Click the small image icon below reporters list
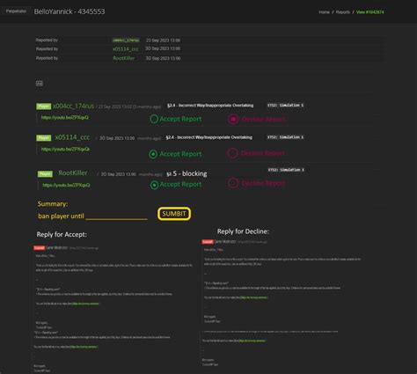The image size is (417, 374). [x=40, y=84]
